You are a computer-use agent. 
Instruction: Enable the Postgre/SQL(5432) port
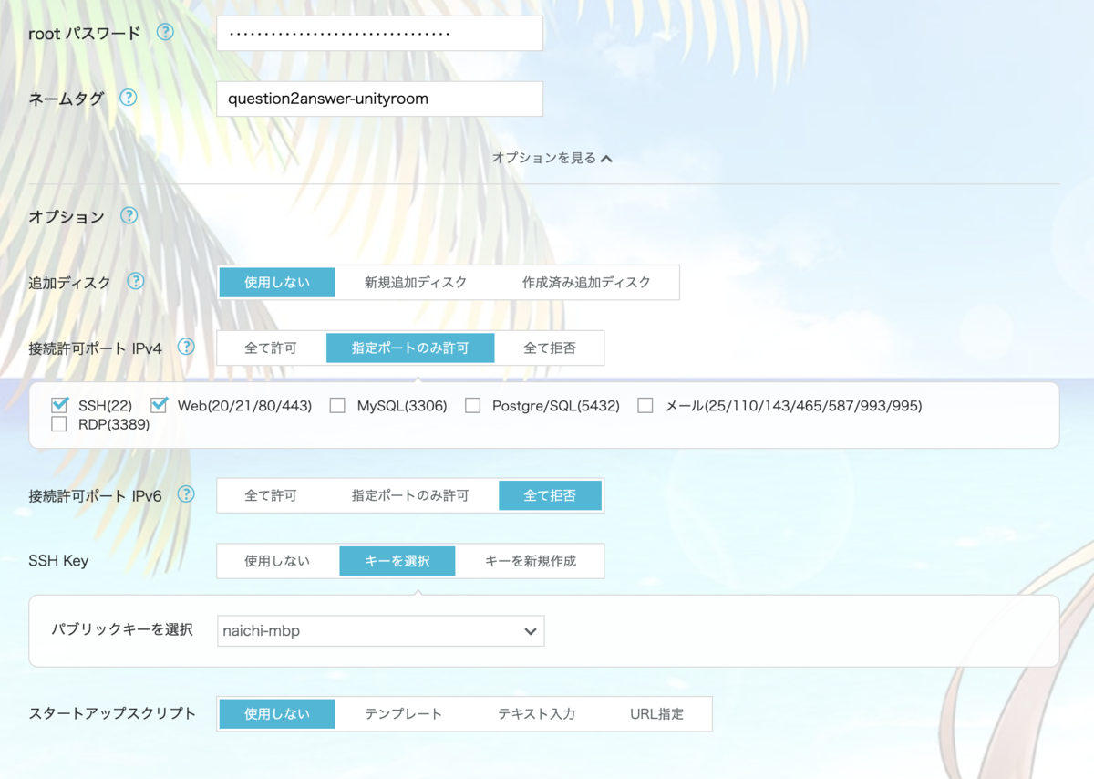472,405
